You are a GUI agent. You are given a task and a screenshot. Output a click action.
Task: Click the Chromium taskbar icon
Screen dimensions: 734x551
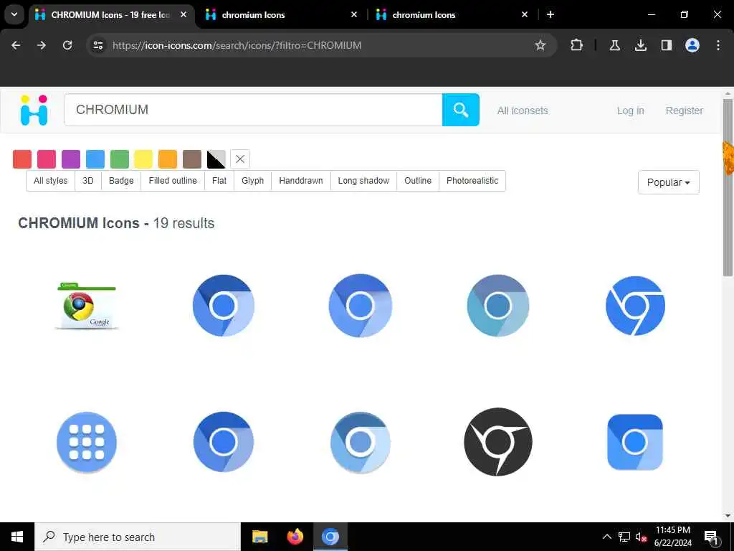coord(330,537)
